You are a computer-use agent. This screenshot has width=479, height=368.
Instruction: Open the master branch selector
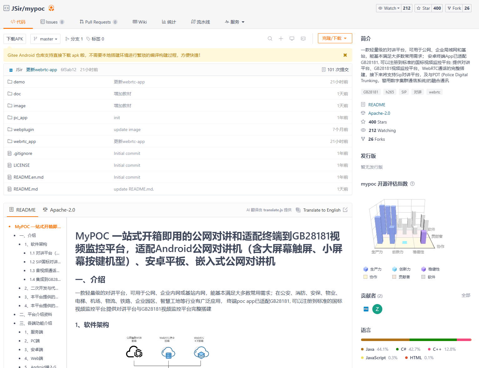click(x=45, y=39)
